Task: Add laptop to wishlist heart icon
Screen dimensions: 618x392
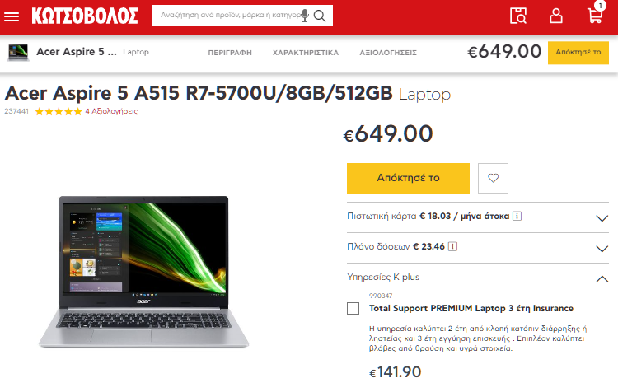Action: click(x=493, y=178)
